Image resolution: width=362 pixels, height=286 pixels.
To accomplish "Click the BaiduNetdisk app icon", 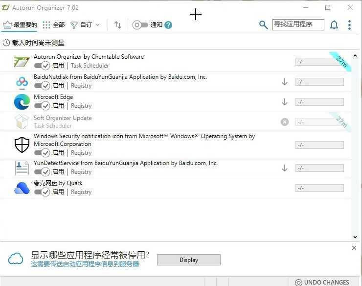I will 22,82.
